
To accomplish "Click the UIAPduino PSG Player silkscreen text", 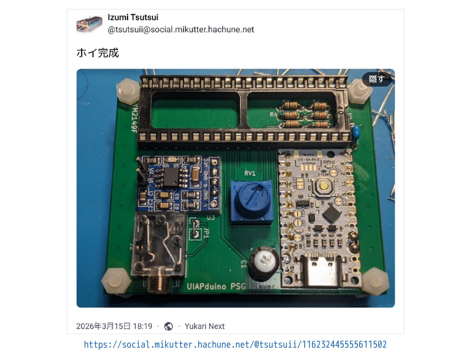I will tap(231, 286).
